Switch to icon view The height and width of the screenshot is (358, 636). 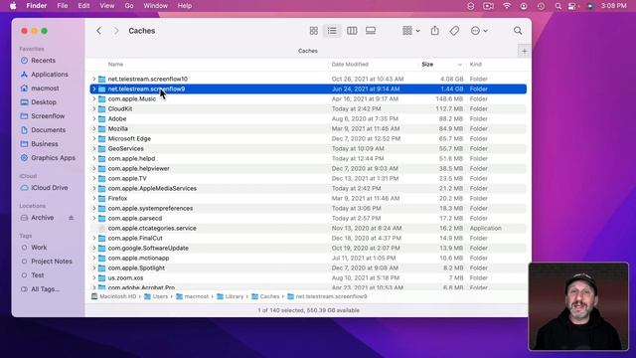pyautogui.click(x=314, y=31)
